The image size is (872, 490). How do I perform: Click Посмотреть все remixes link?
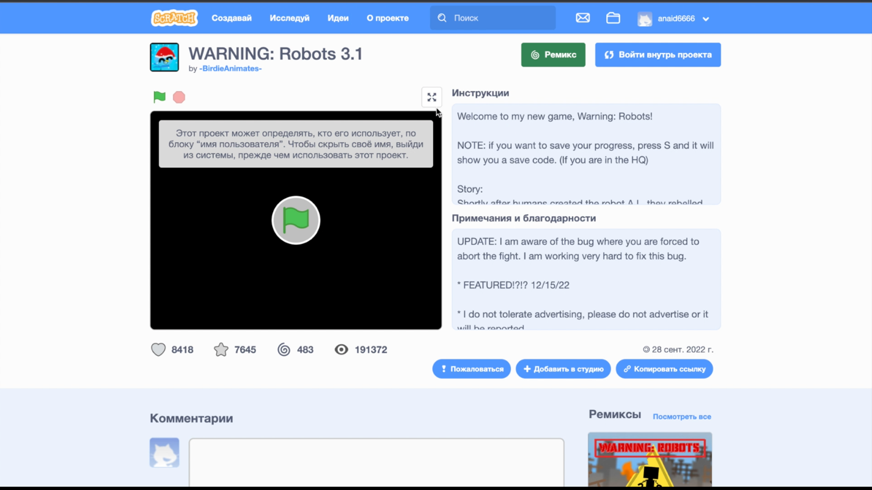(681, 417)
